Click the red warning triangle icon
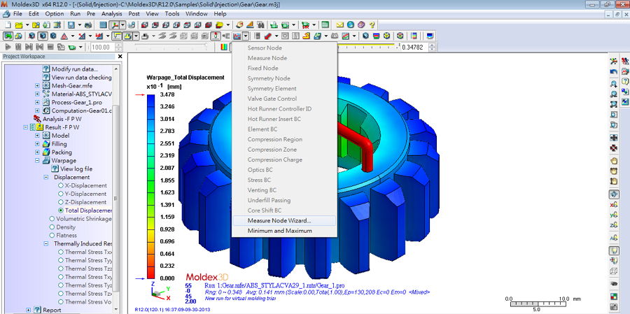The width and height of the screenshot is (630, 314). (64, 36)
